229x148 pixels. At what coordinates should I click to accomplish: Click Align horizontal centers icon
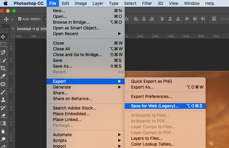[144, 19]
